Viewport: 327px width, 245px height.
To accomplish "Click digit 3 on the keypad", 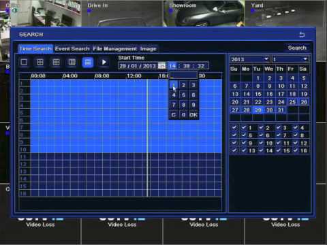I will 193,85.
